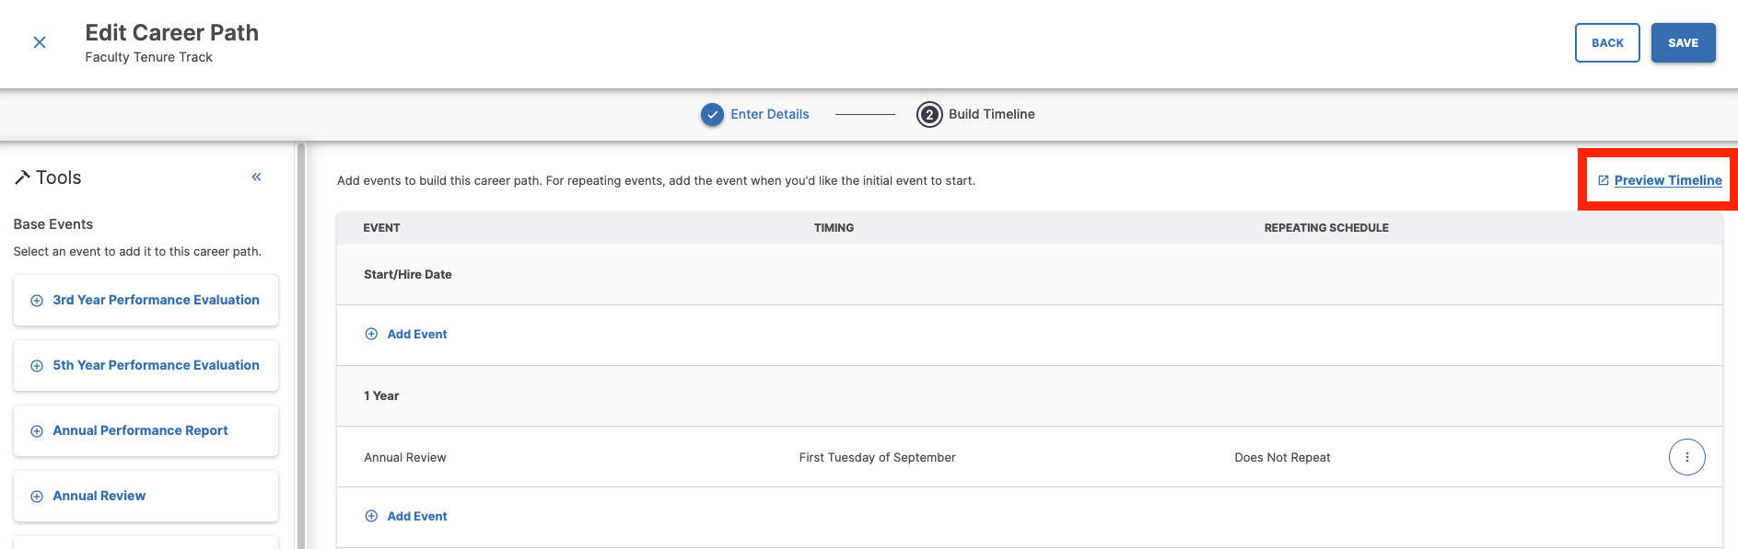Collapse the Tools panel
This screenshot has width=1738, height=549.
point(257,177)
